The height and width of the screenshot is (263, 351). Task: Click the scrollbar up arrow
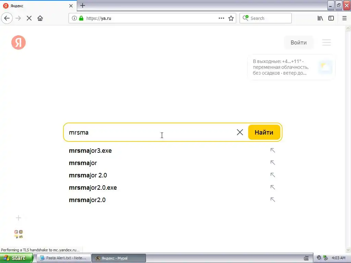click(348, 28)
